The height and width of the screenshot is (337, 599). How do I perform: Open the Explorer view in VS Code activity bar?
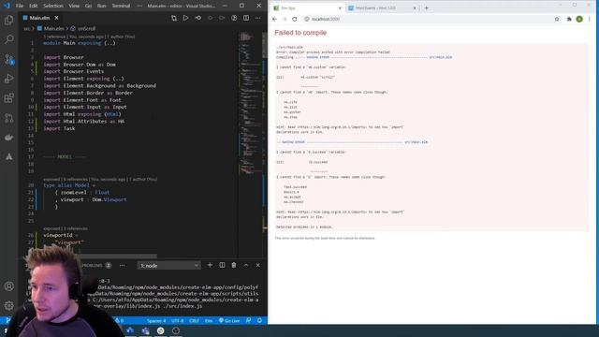pyautogui.click(x=8, y=20)
